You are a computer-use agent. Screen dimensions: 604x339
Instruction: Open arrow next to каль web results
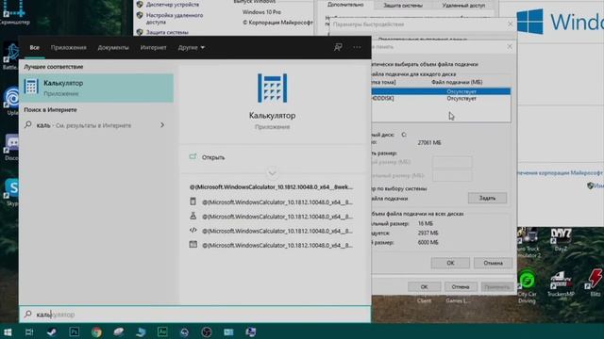tap(162, 125)
